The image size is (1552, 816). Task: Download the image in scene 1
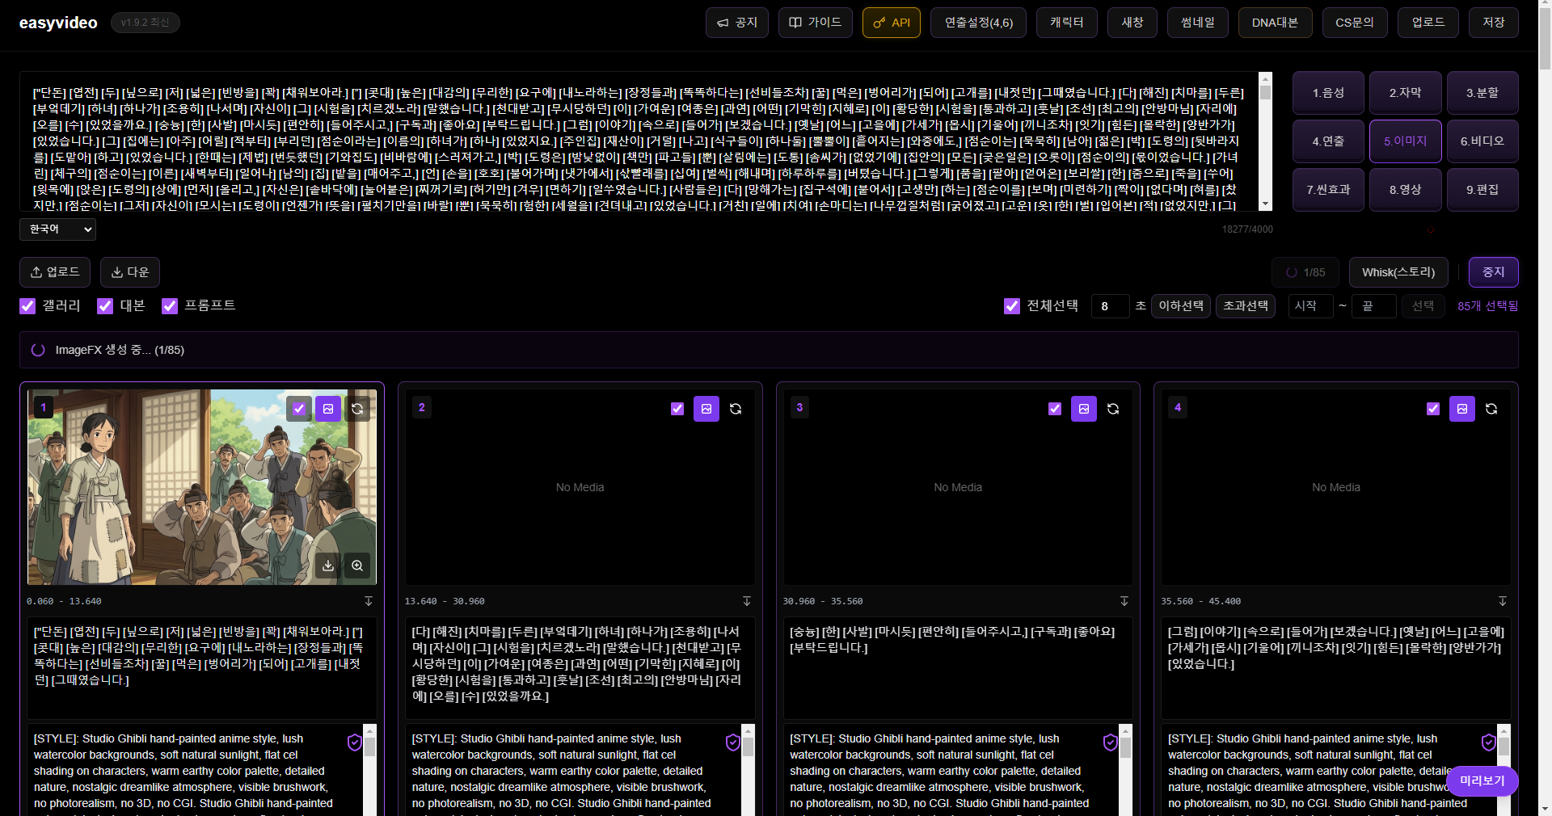(328, 566)
